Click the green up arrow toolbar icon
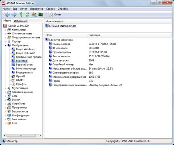This screenshot has height=145, width=174. (x=21, y=15)
